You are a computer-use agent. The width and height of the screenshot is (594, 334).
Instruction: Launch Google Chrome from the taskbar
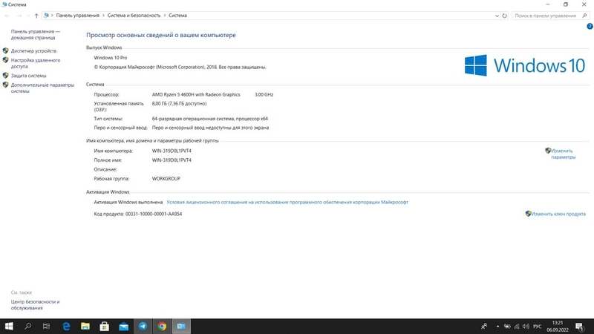tap(162, 326)
